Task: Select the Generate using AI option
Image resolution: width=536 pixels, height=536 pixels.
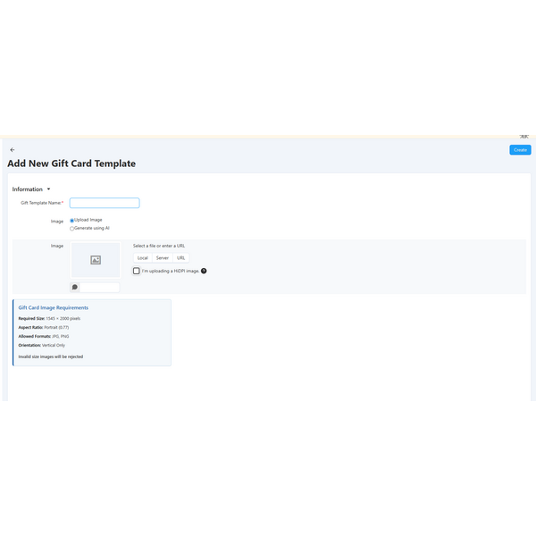Action: (72, 229)
